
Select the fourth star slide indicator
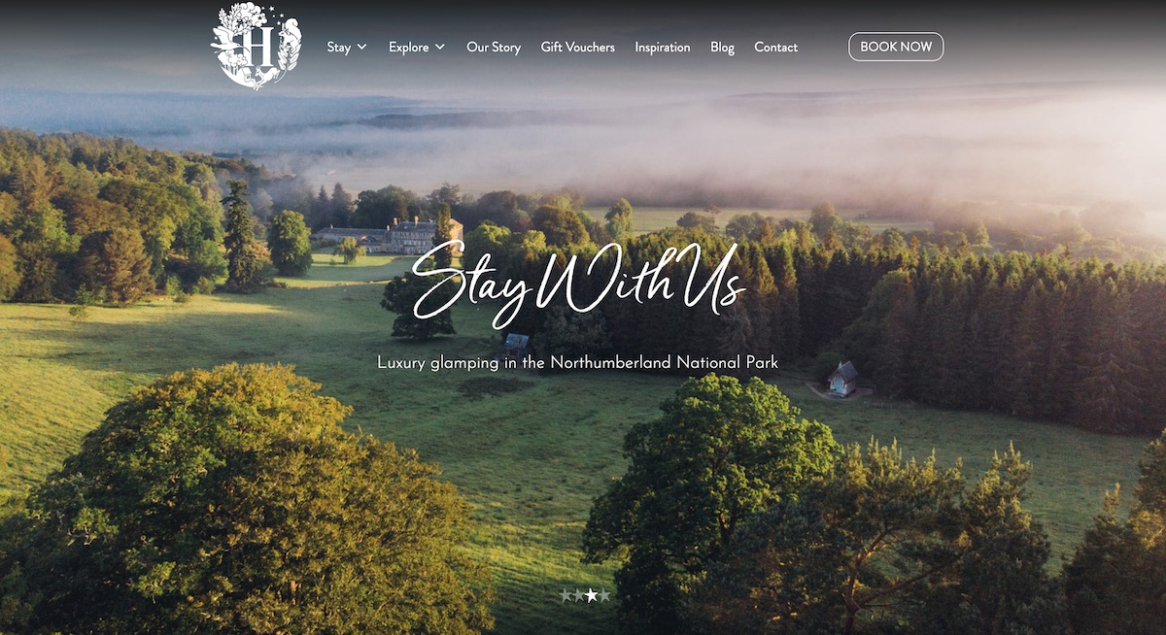tap(604, 595)
